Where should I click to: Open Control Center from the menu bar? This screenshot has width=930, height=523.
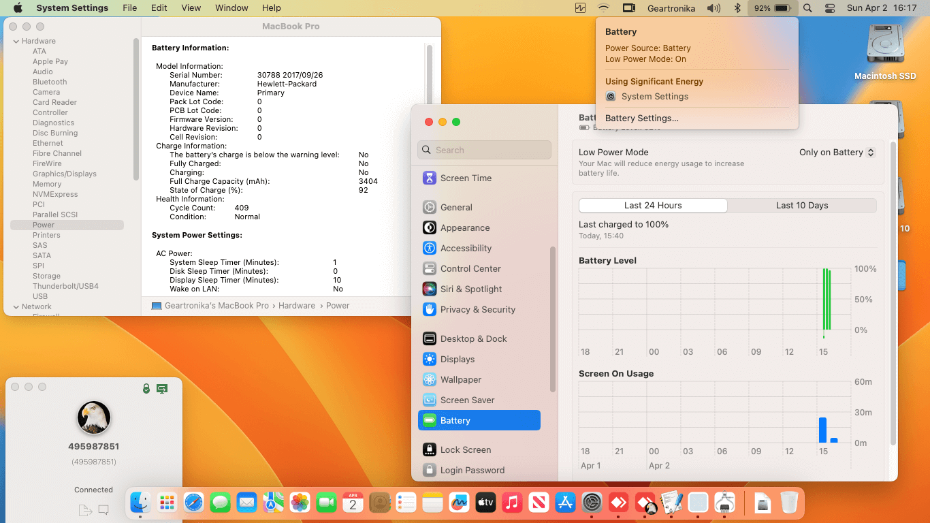tap(829, 8)
